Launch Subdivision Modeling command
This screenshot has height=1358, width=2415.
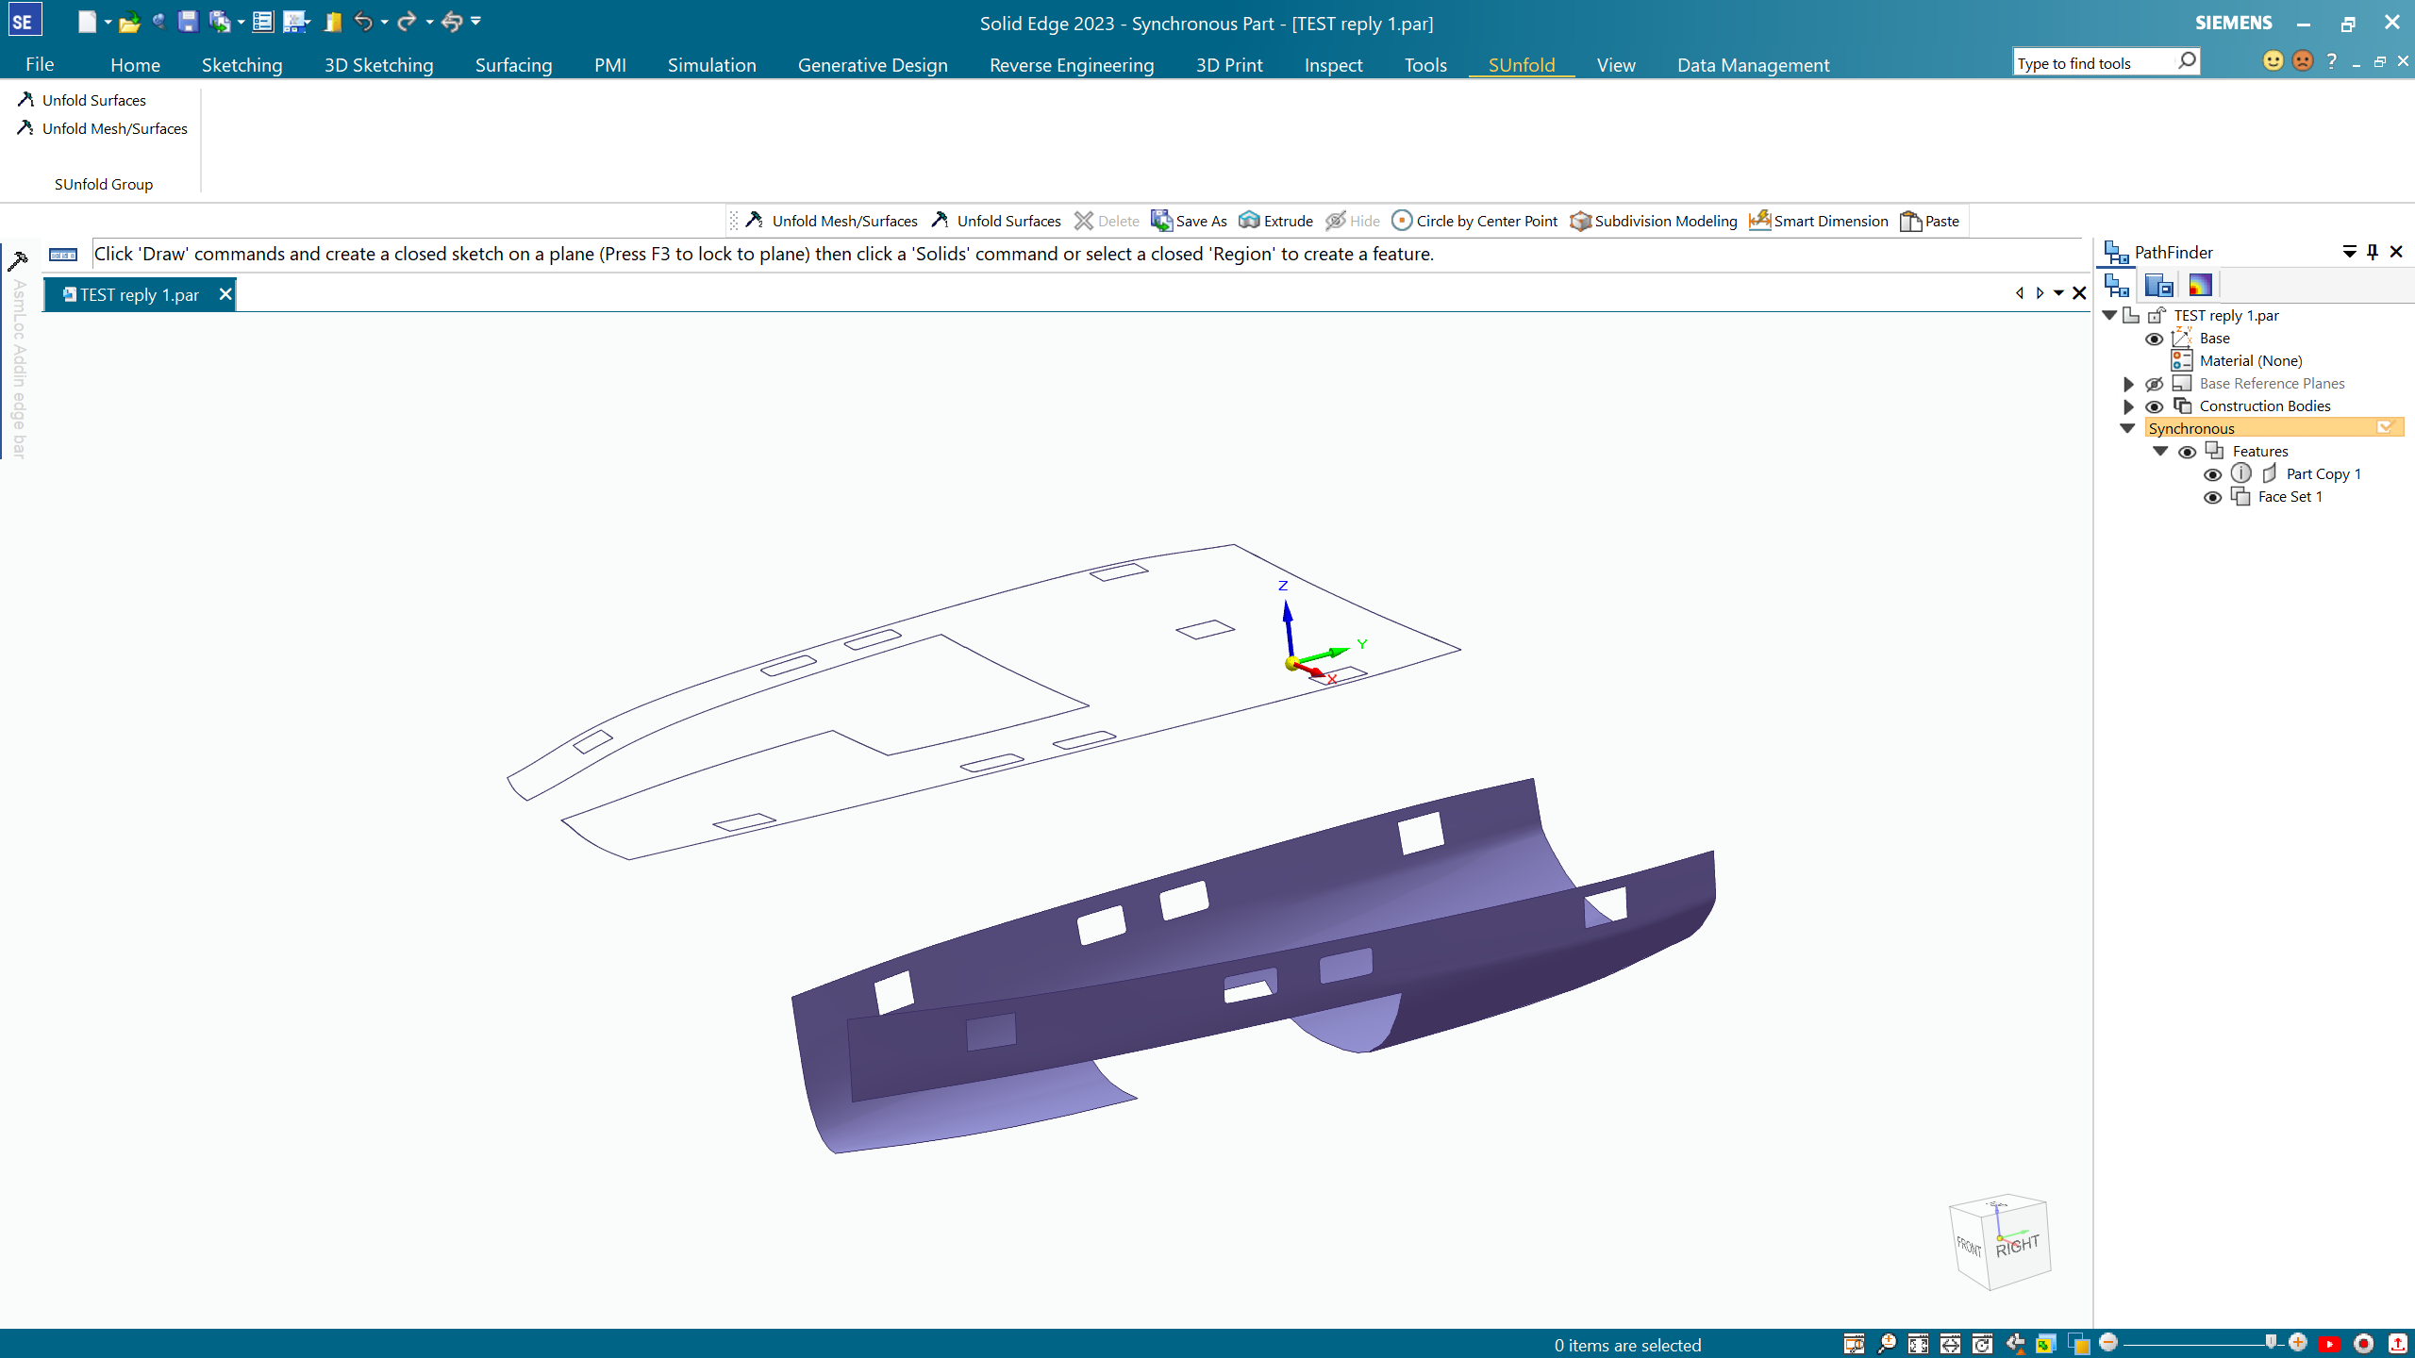pyautogui.click(x=1580, y=221)
